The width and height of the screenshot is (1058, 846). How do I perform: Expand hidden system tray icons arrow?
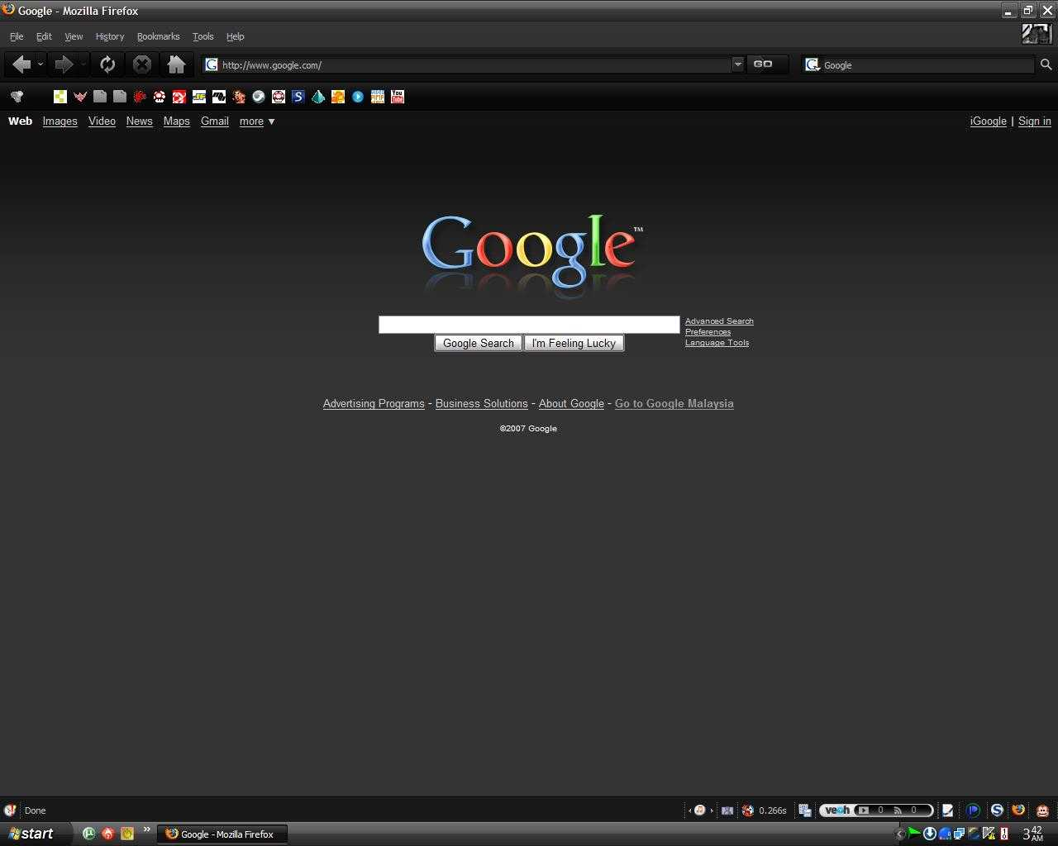(x=901, y=834)
